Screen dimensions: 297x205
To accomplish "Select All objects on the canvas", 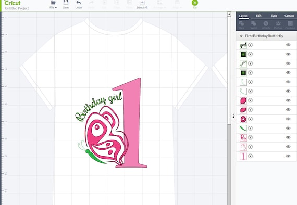I will pos(142,4).
